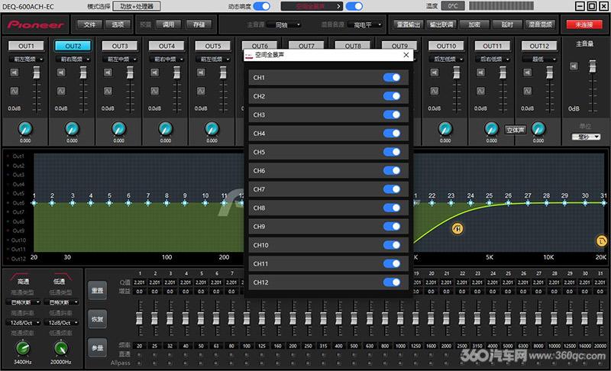Open the 文件 menu

89,24
